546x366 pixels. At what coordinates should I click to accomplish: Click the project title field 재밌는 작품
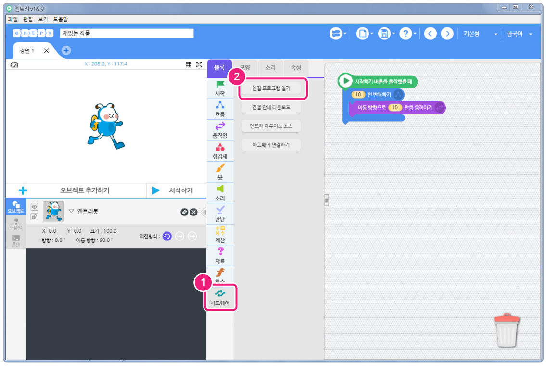coord(127,34)
